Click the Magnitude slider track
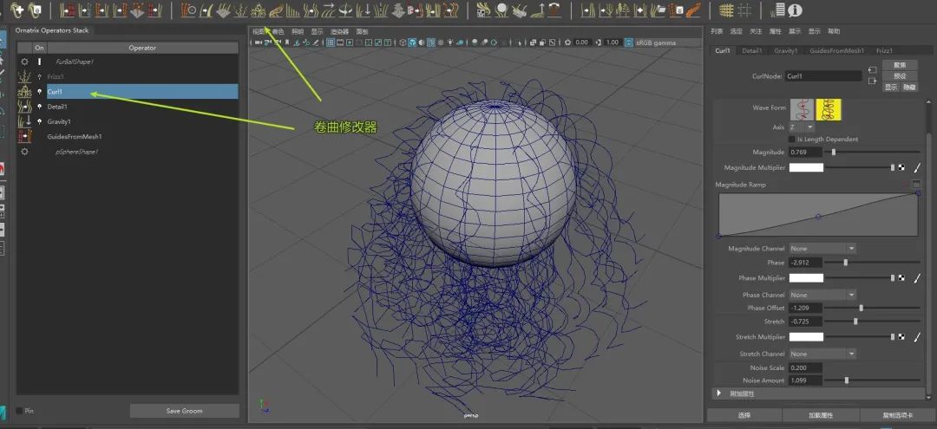This screenshot has width=937, height=429. pyautogui.click(x=874, y=153)
